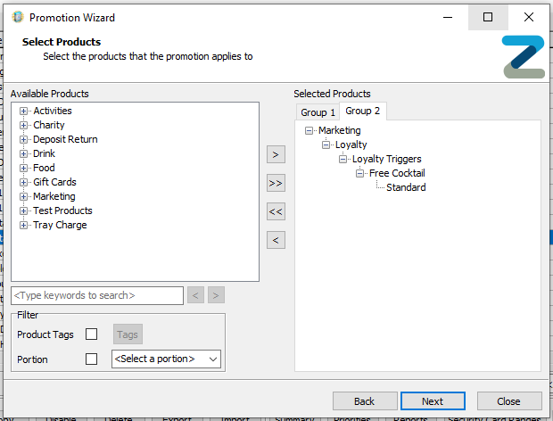Screen dimensions: 553x421
Task: Expand the Gift Cards category
Action: click(23, 182)
